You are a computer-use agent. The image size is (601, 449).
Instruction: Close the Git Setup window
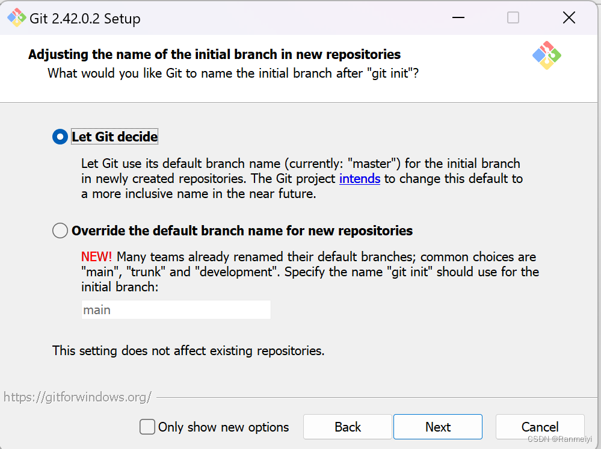(x=569, y=17)
